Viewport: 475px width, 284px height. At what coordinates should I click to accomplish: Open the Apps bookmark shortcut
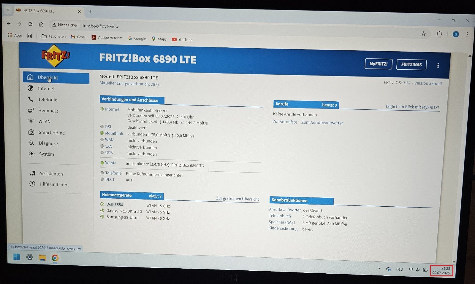[x=15, y=35]
